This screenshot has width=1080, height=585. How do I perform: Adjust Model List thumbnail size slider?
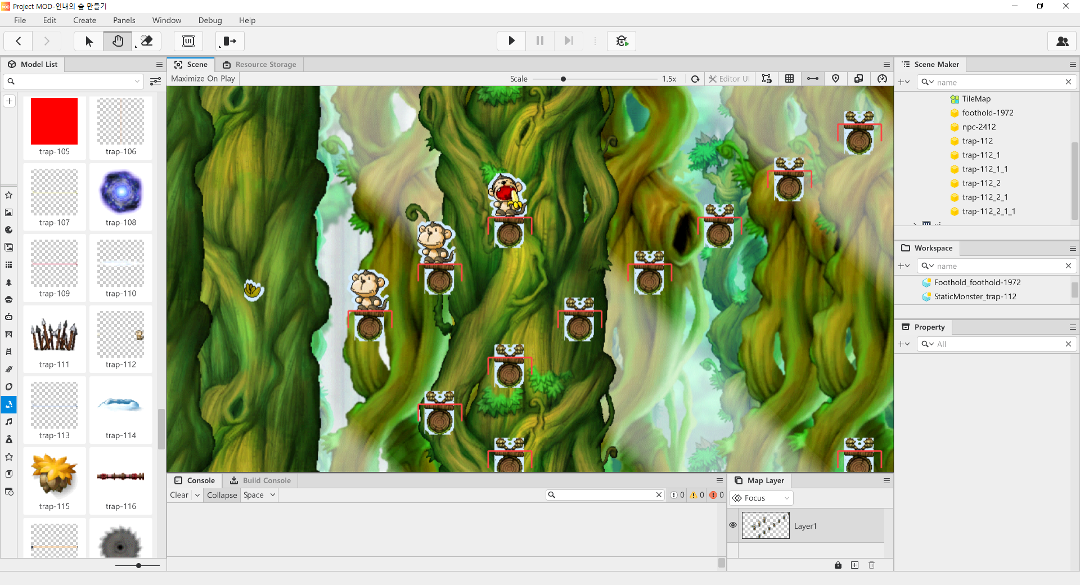(138, 565)
